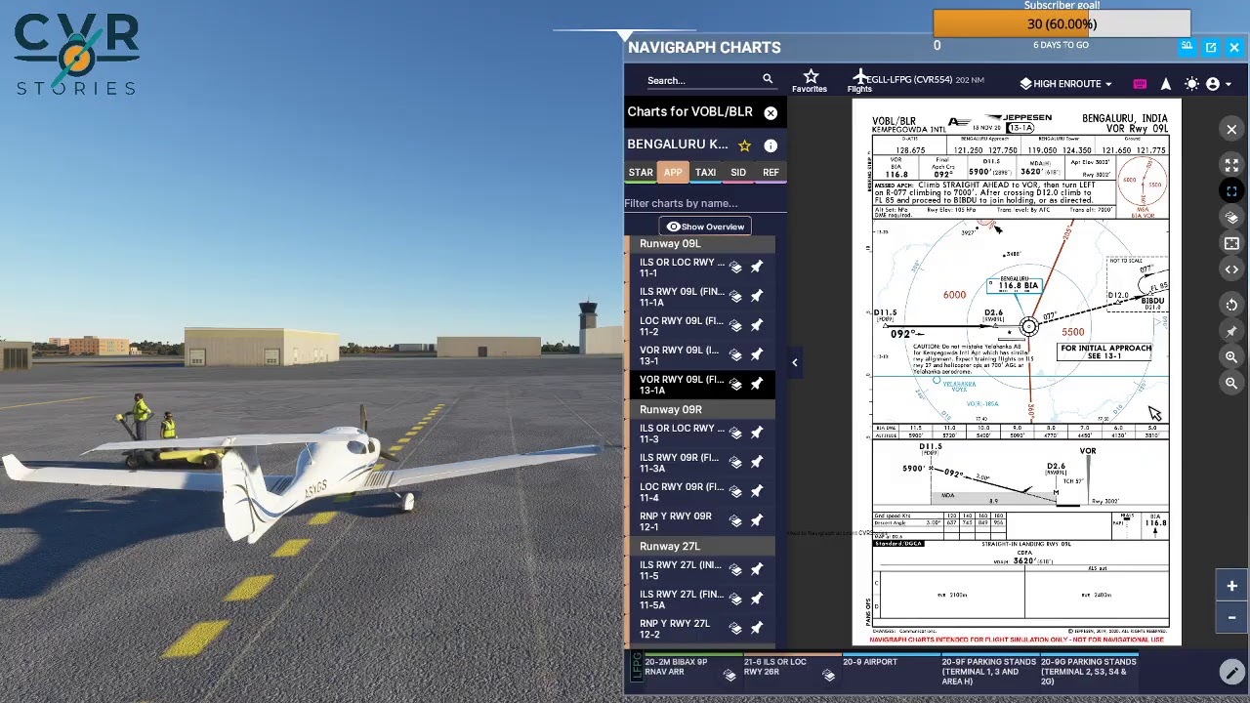Click the Show Overview button

click(706, 227)
